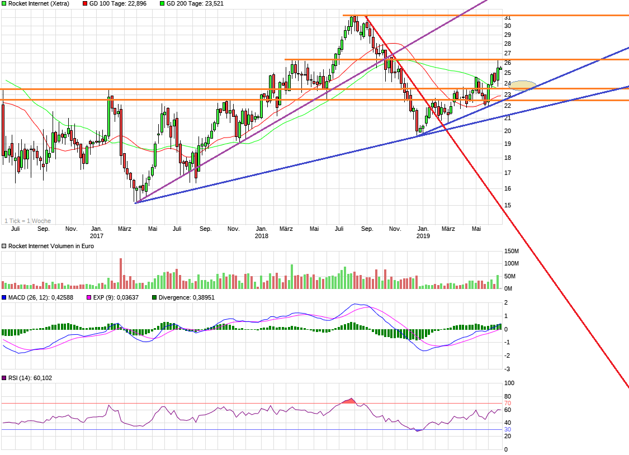Click the '1 Tick = 1 Woche' note

point(28,221)
